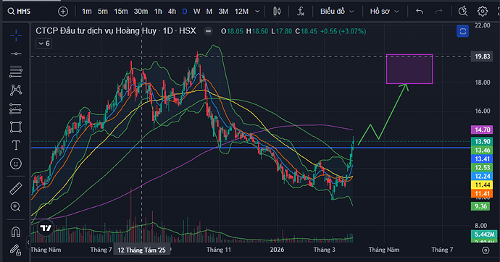This screenshot has width=500, height=262.
Task: Click the yellow 11.44 price label
Action: click(482, 185)
